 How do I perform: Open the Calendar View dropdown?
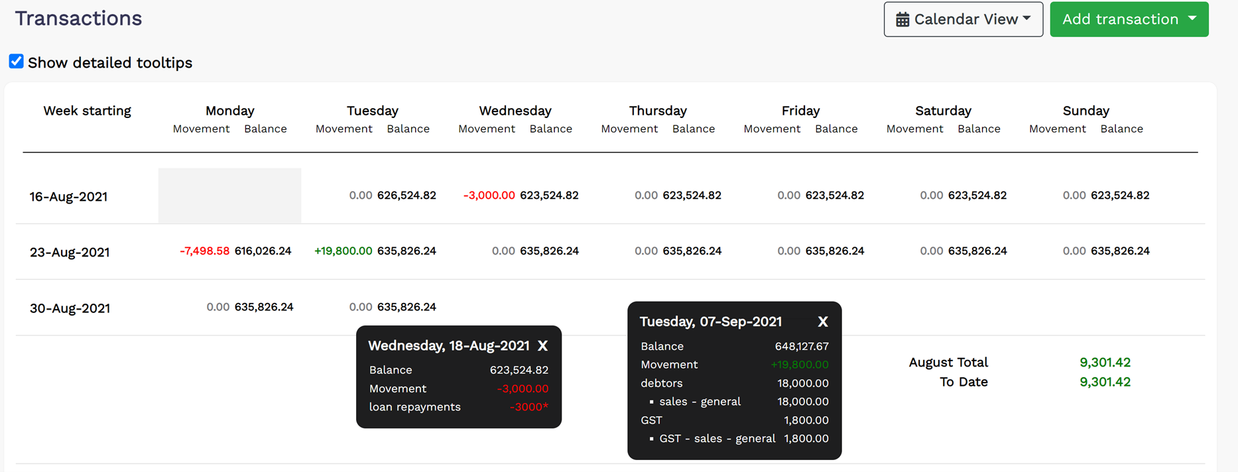click(x=963, y=19)
